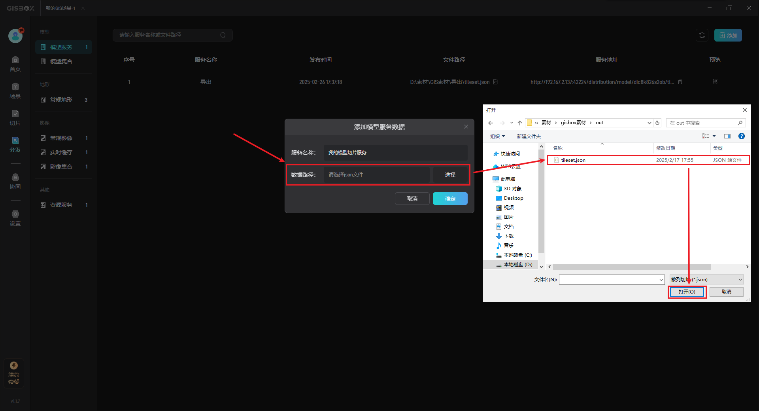
Task: Expand the 文件名 combo box dropdown
Action: [661, 280]
